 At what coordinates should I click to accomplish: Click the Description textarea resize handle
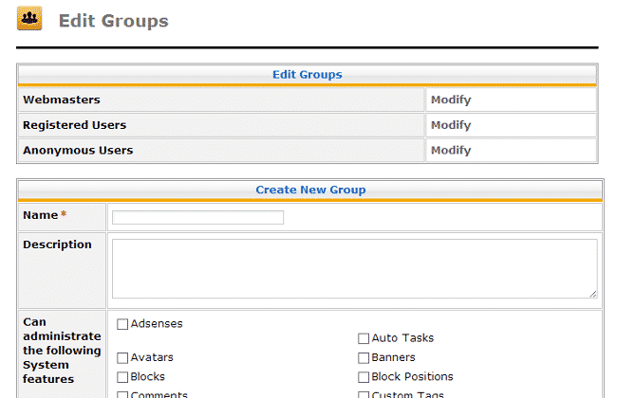593,294
